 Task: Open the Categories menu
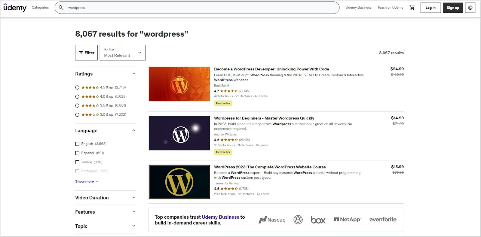[x=40, y=8]
